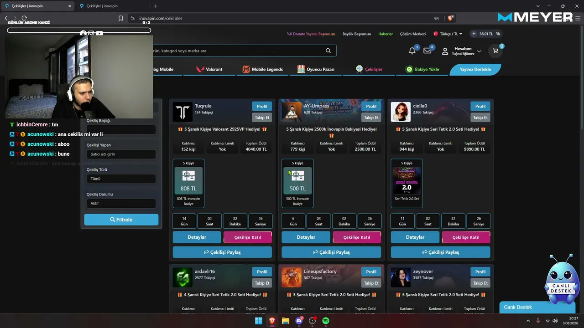This screenshot has width=584, height=328.
Task: Open a new browser tab
Action: (x=156, y=6)
